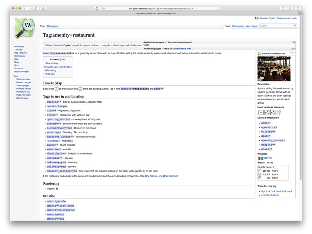The image size is (312, 234).
Task: Open the elements link in infobox
Action: (279, 107)
